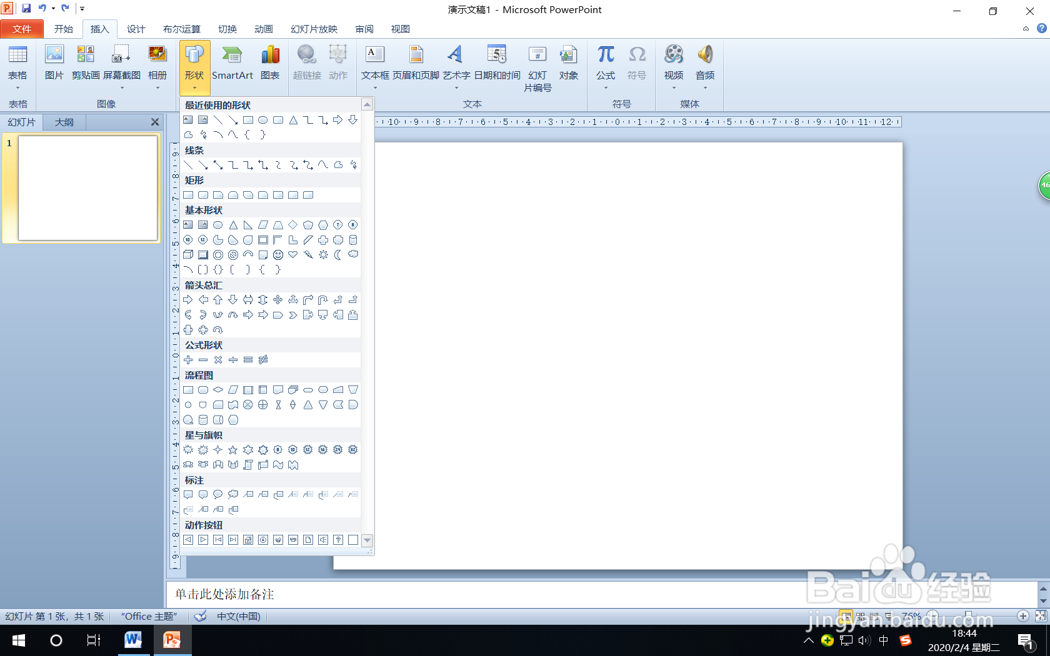Click the zoom slider handle

(x=968, y=616)
